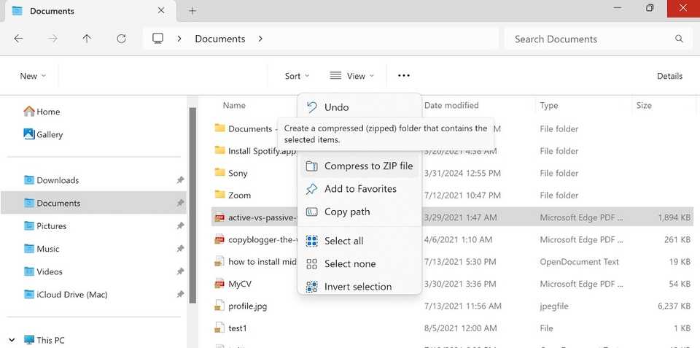Screen dimensions: 700x348
Task: Click the Back navigation arrow
Action: pos(19,39)
